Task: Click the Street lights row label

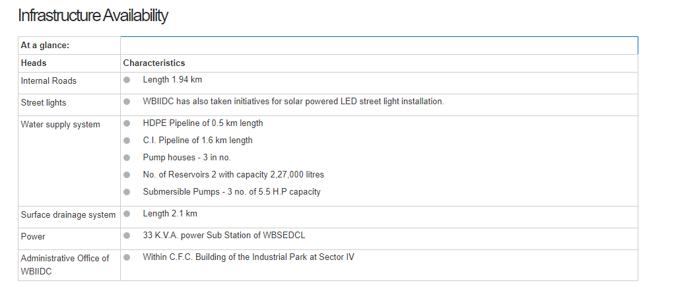Action: (44, 103)
